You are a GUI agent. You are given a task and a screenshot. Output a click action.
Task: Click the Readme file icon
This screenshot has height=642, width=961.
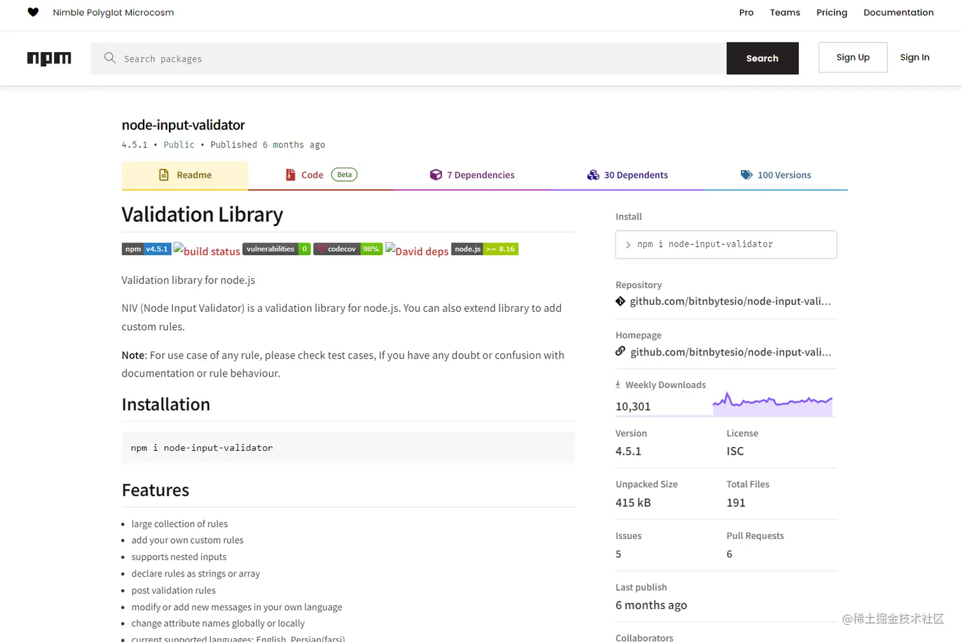tap(163, 175)
